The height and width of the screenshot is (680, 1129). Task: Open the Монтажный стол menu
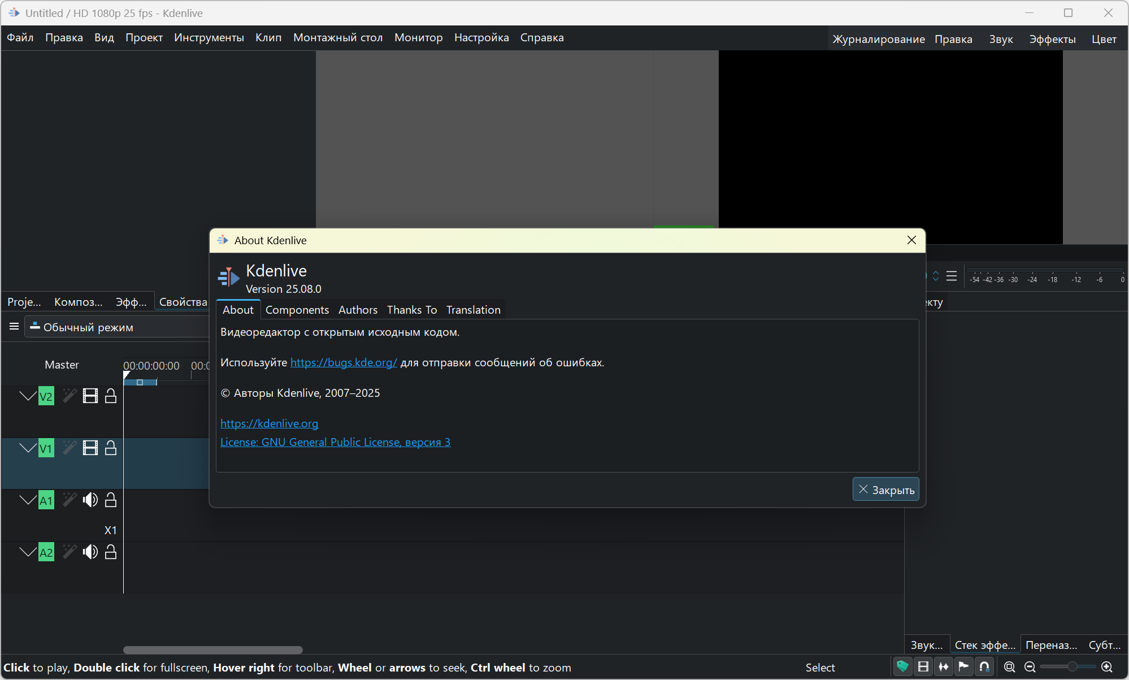tap(338, 37)
